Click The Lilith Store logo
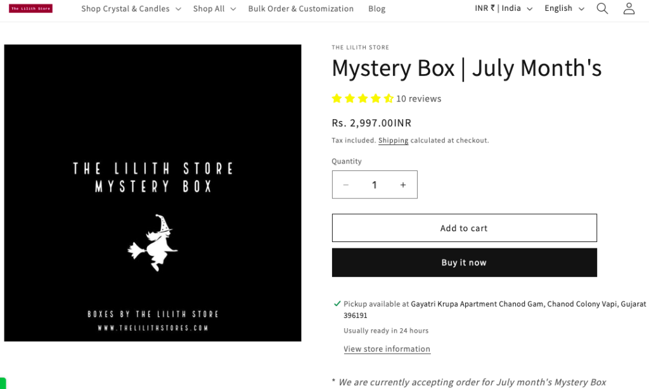649x389 pixels. 30,8
